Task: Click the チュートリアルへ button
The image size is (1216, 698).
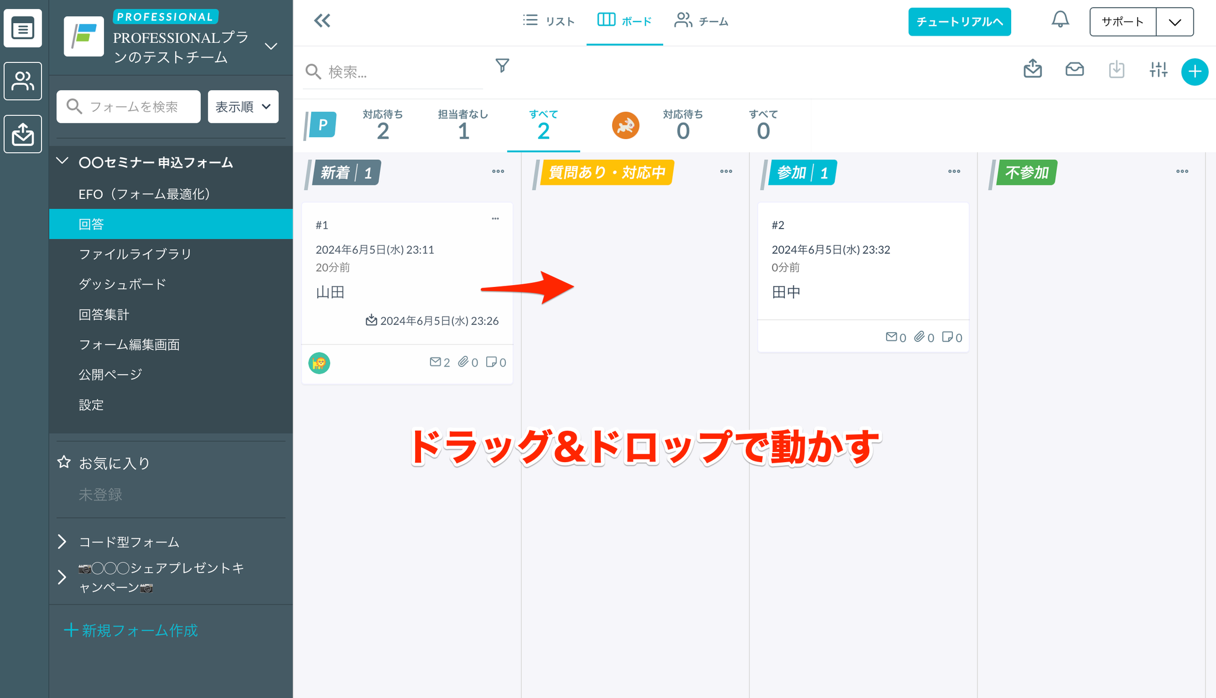Action: pyautogui.click(x=959, y=22)
